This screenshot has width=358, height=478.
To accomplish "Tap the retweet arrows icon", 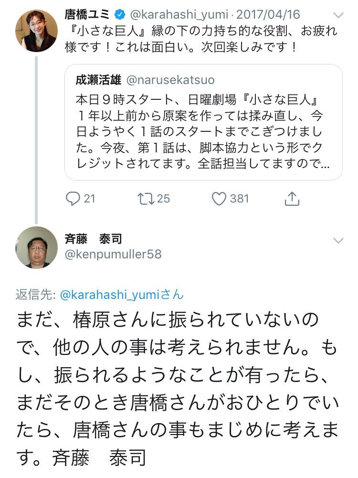I will (145, 199).
